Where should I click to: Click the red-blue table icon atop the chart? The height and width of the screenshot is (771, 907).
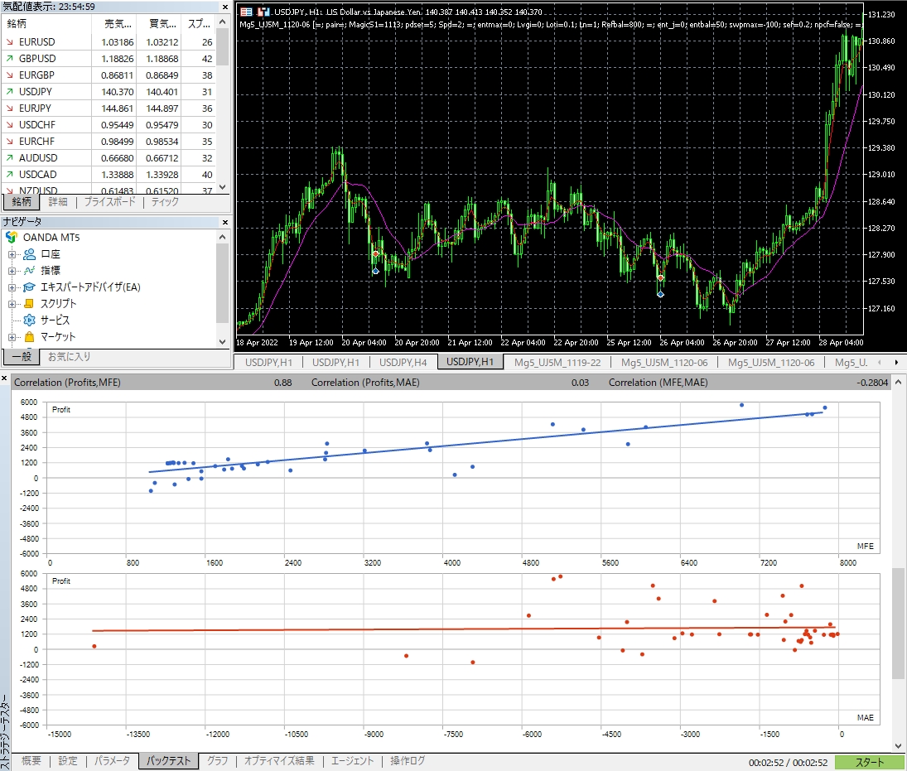[x=246, y=12]
